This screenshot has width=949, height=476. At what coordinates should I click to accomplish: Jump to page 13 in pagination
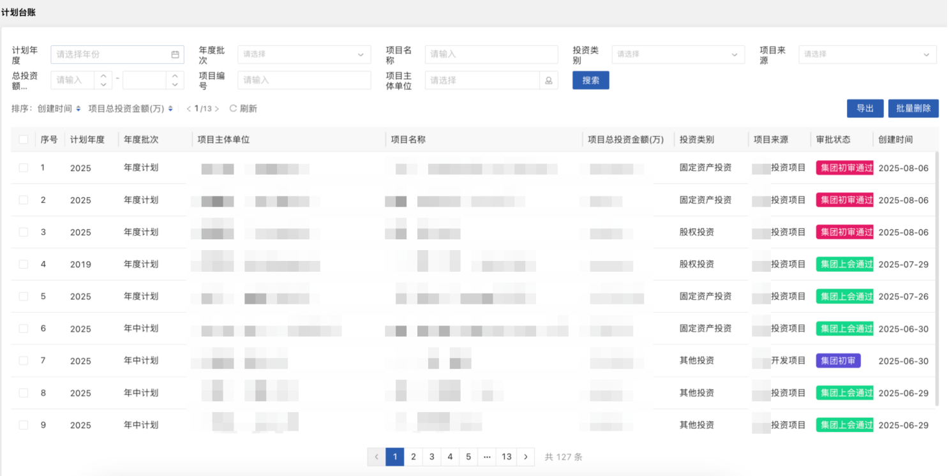[506, 457]
